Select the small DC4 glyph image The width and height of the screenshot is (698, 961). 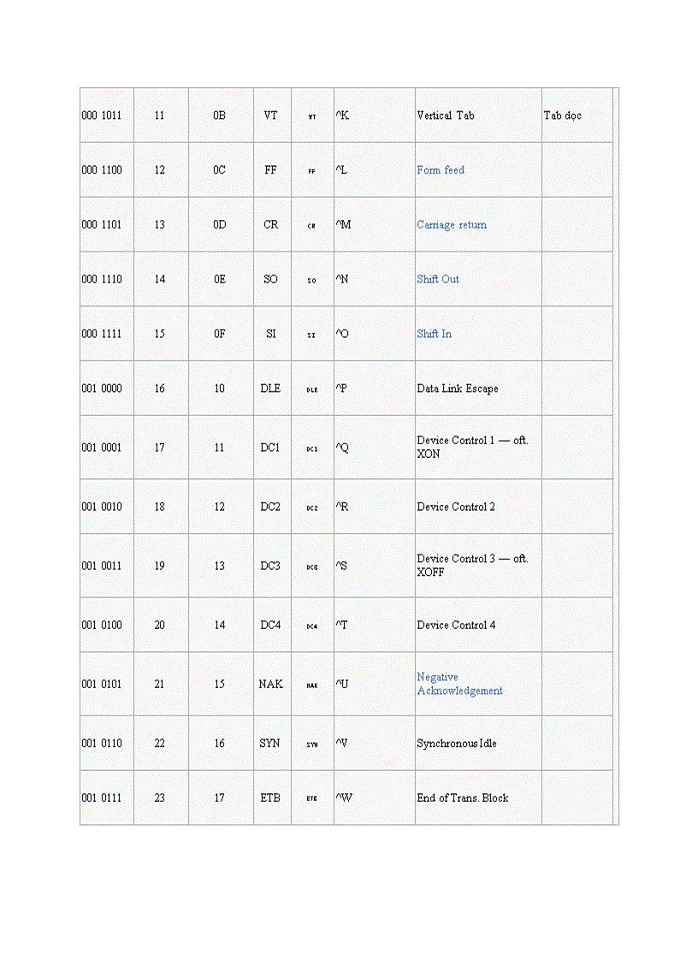pos(312,626)
